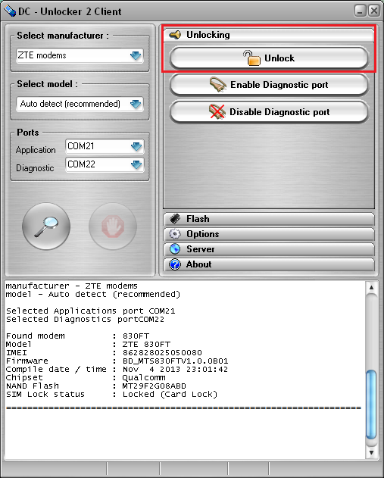The width and height of the screenshot is (384, 478).
Task: Enable Diagnostic port button
Action: [x=269, y=85]
